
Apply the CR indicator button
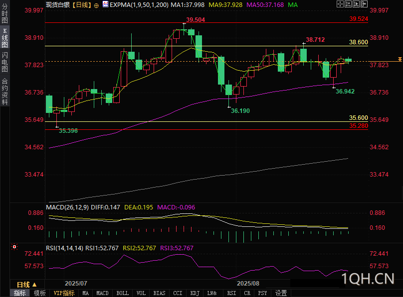pos(247,293)
